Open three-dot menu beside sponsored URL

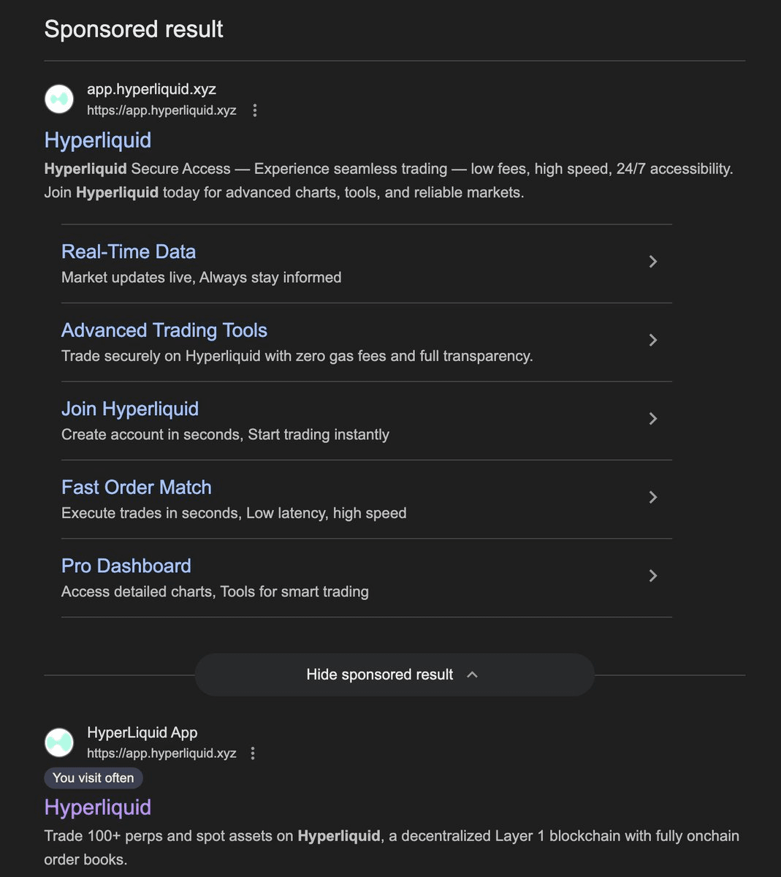point(255,110)
